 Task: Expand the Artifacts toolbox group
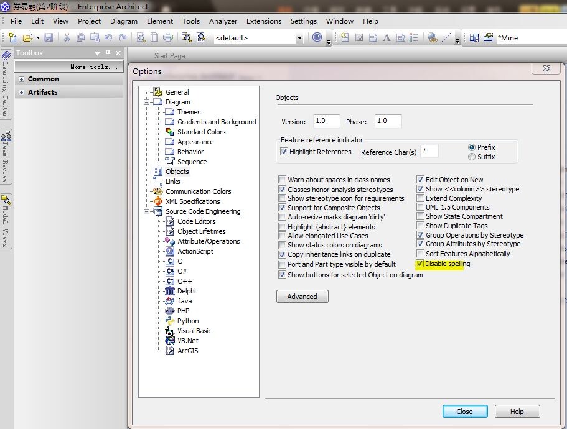tap(21, 92)
